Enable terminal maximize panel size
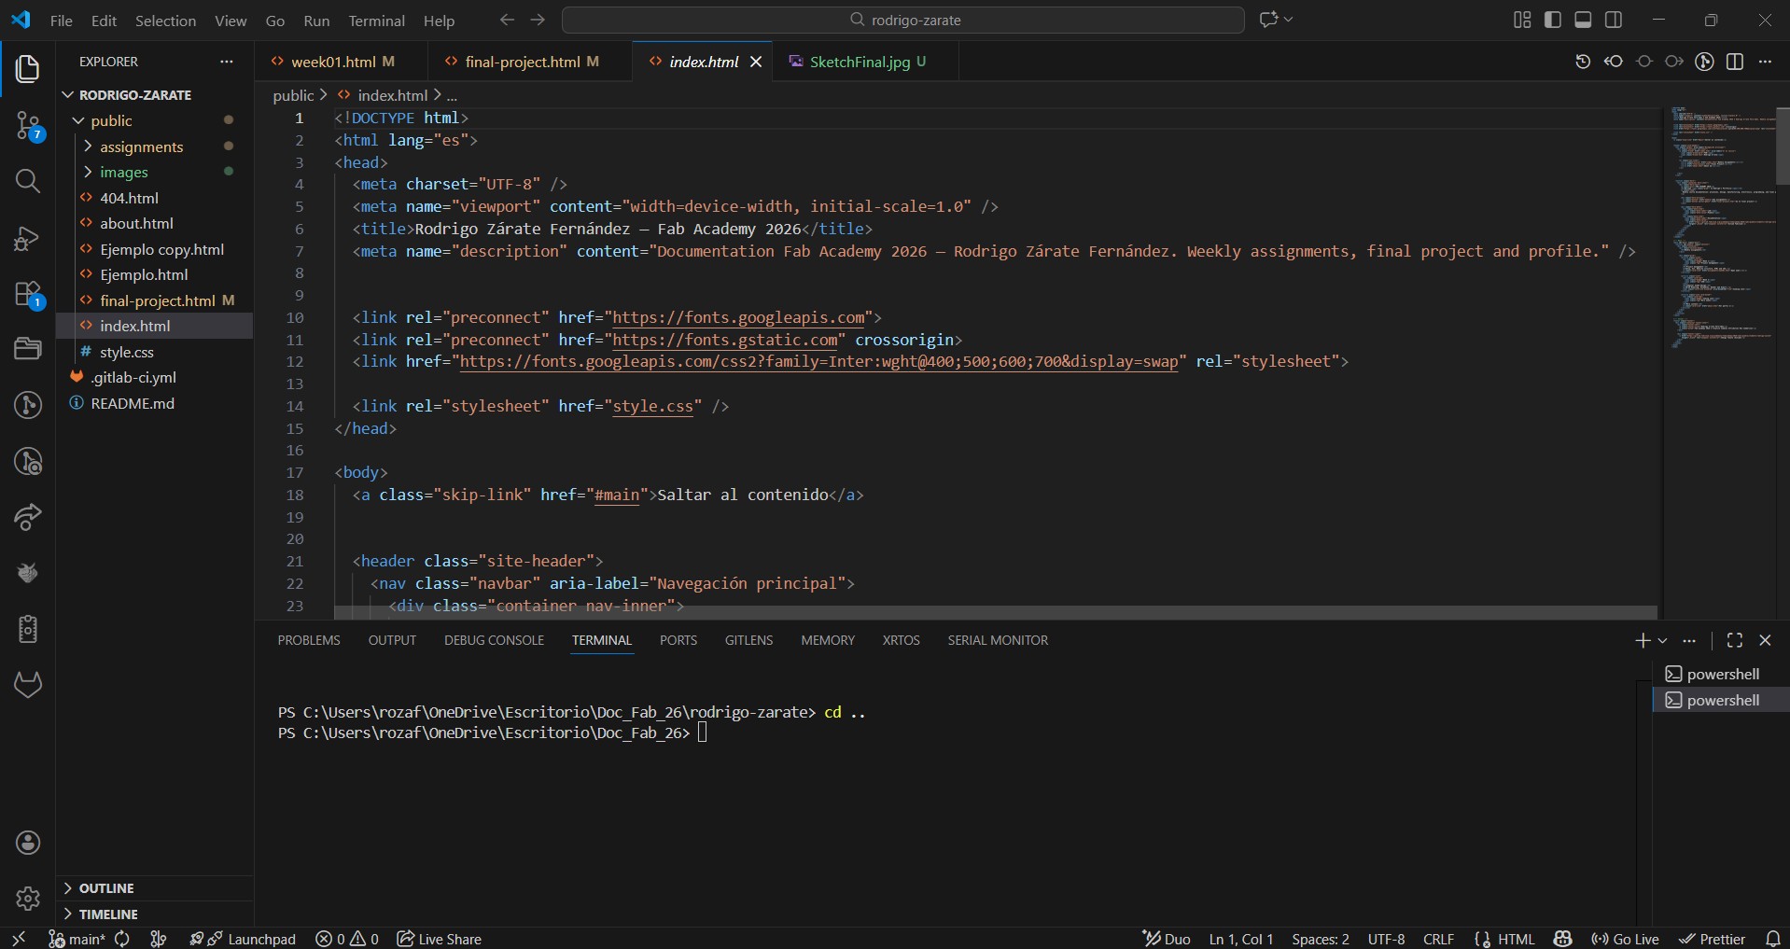This screenshot has width=1790, height=949. click(x=1735, y=641)
